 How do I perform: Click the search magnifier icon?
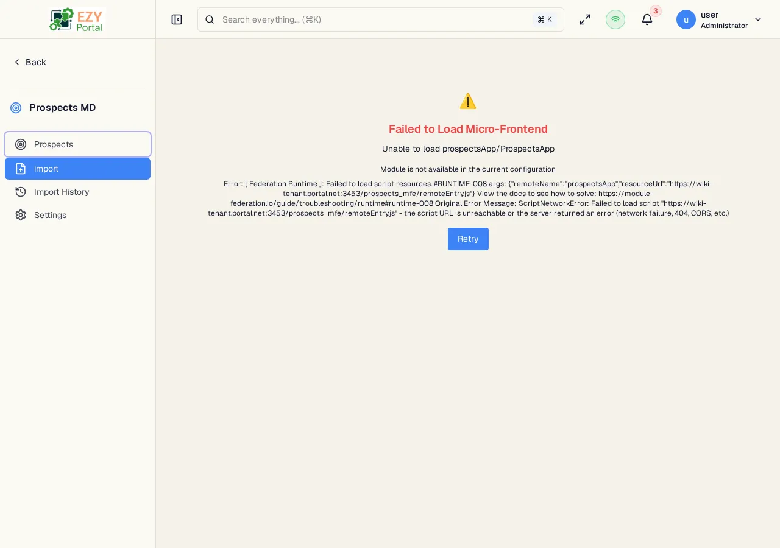210,19
